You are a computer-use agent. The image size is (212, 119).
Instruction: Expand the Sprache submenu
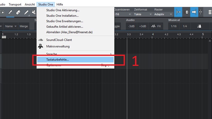[75, 54]
